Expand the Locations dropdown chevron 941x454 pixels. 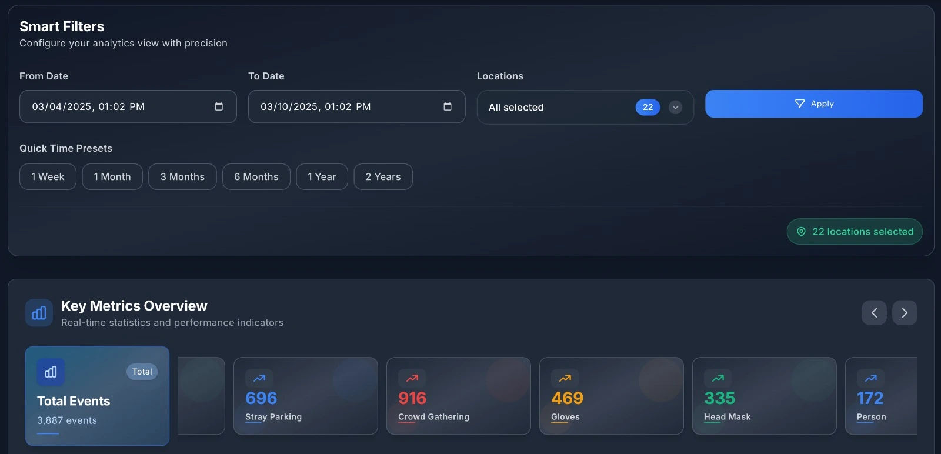(x=675, y=107)
